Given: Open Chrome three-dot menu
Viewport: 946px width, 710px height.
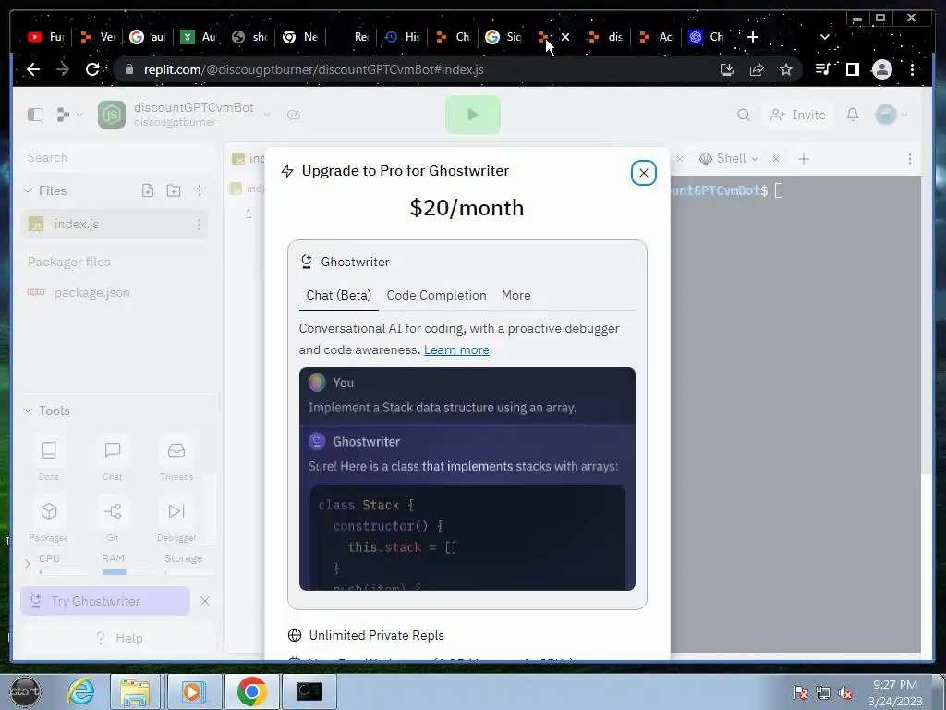Looking at the screenshot, I should pos(912,69).
